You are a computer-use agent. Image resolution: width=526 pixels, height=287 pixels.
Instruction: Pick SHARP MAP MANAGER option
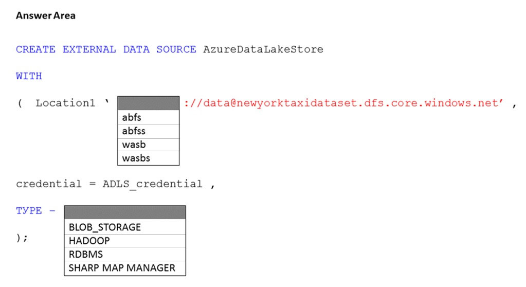pos(125,268)
